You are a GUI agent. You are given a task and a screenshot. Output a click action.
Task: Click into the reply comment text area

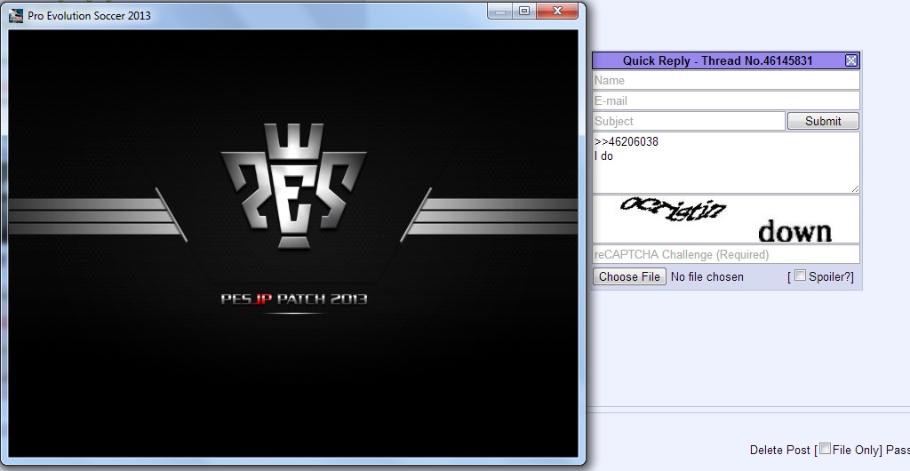(726, 163)
